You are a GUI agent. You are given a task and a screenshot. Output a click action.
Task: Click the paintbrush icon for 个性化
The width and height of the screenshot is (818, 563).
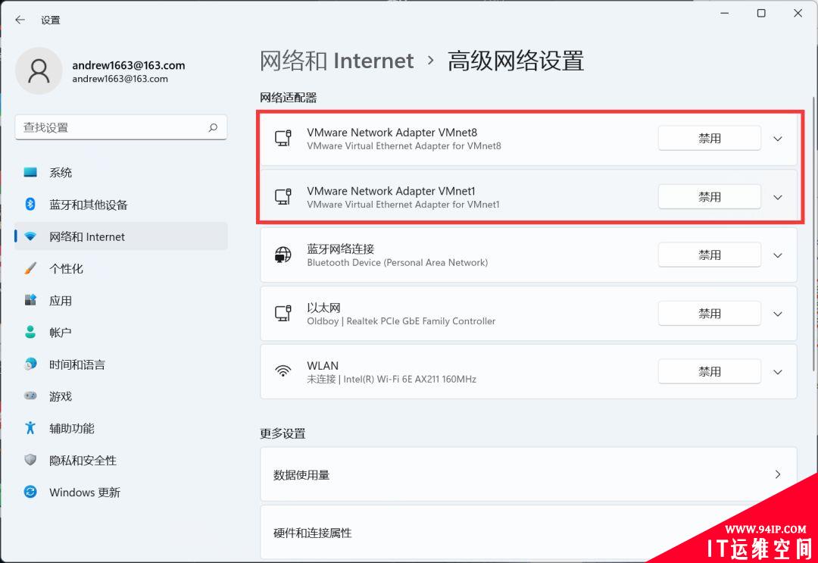[x=30, y=268]
